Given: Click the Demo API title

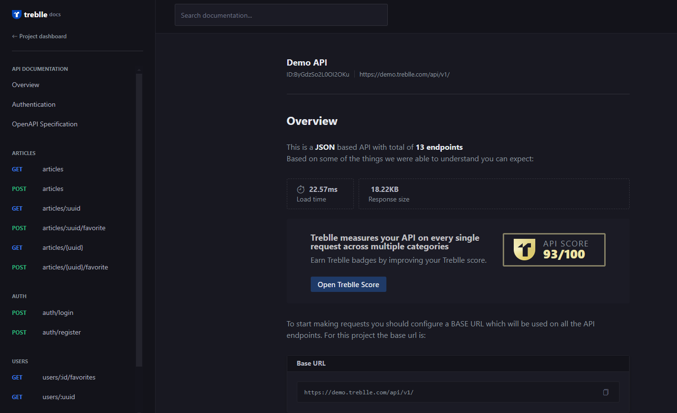Looking at the screenshot, I should (307, 63).
